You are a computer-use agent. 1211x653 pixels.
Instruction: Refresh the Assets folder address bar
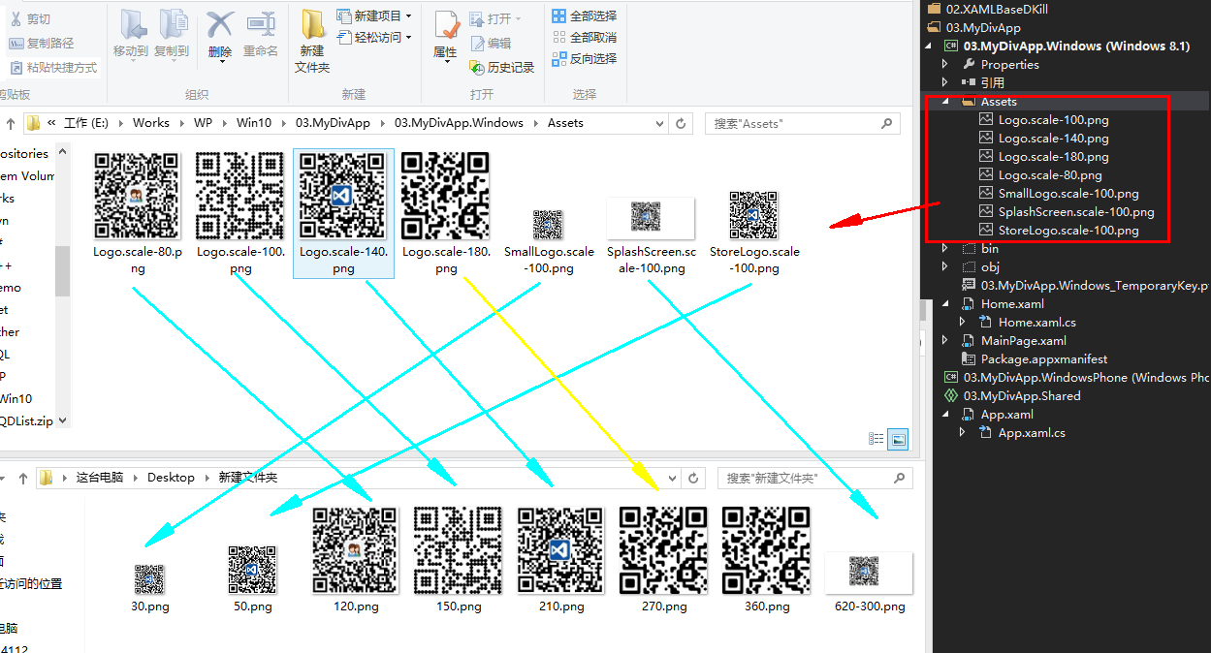[x=682, y=124]
